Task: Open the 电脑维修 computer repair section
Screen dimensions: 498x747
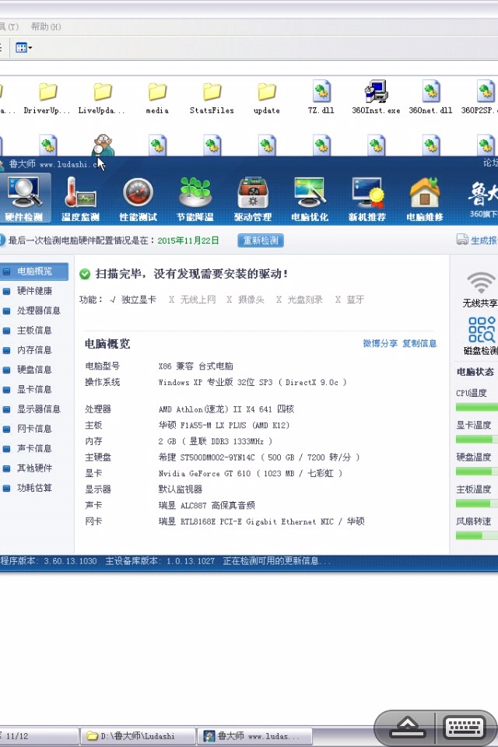Action: [x=425, y=199]
